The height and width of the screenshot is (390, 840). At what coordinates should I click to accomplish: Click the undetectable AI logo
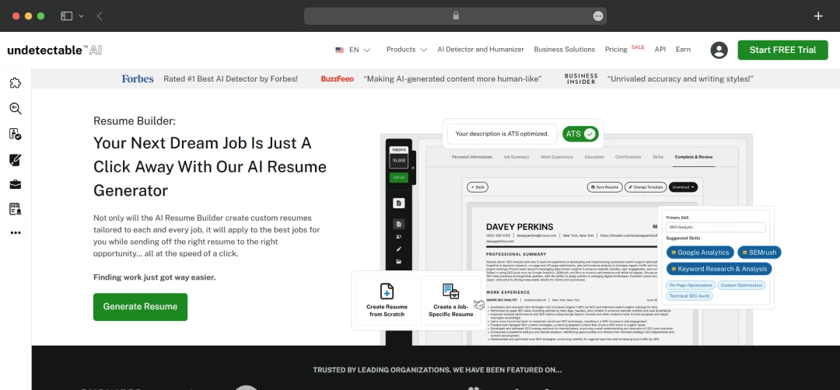click(x=54, y=50)
